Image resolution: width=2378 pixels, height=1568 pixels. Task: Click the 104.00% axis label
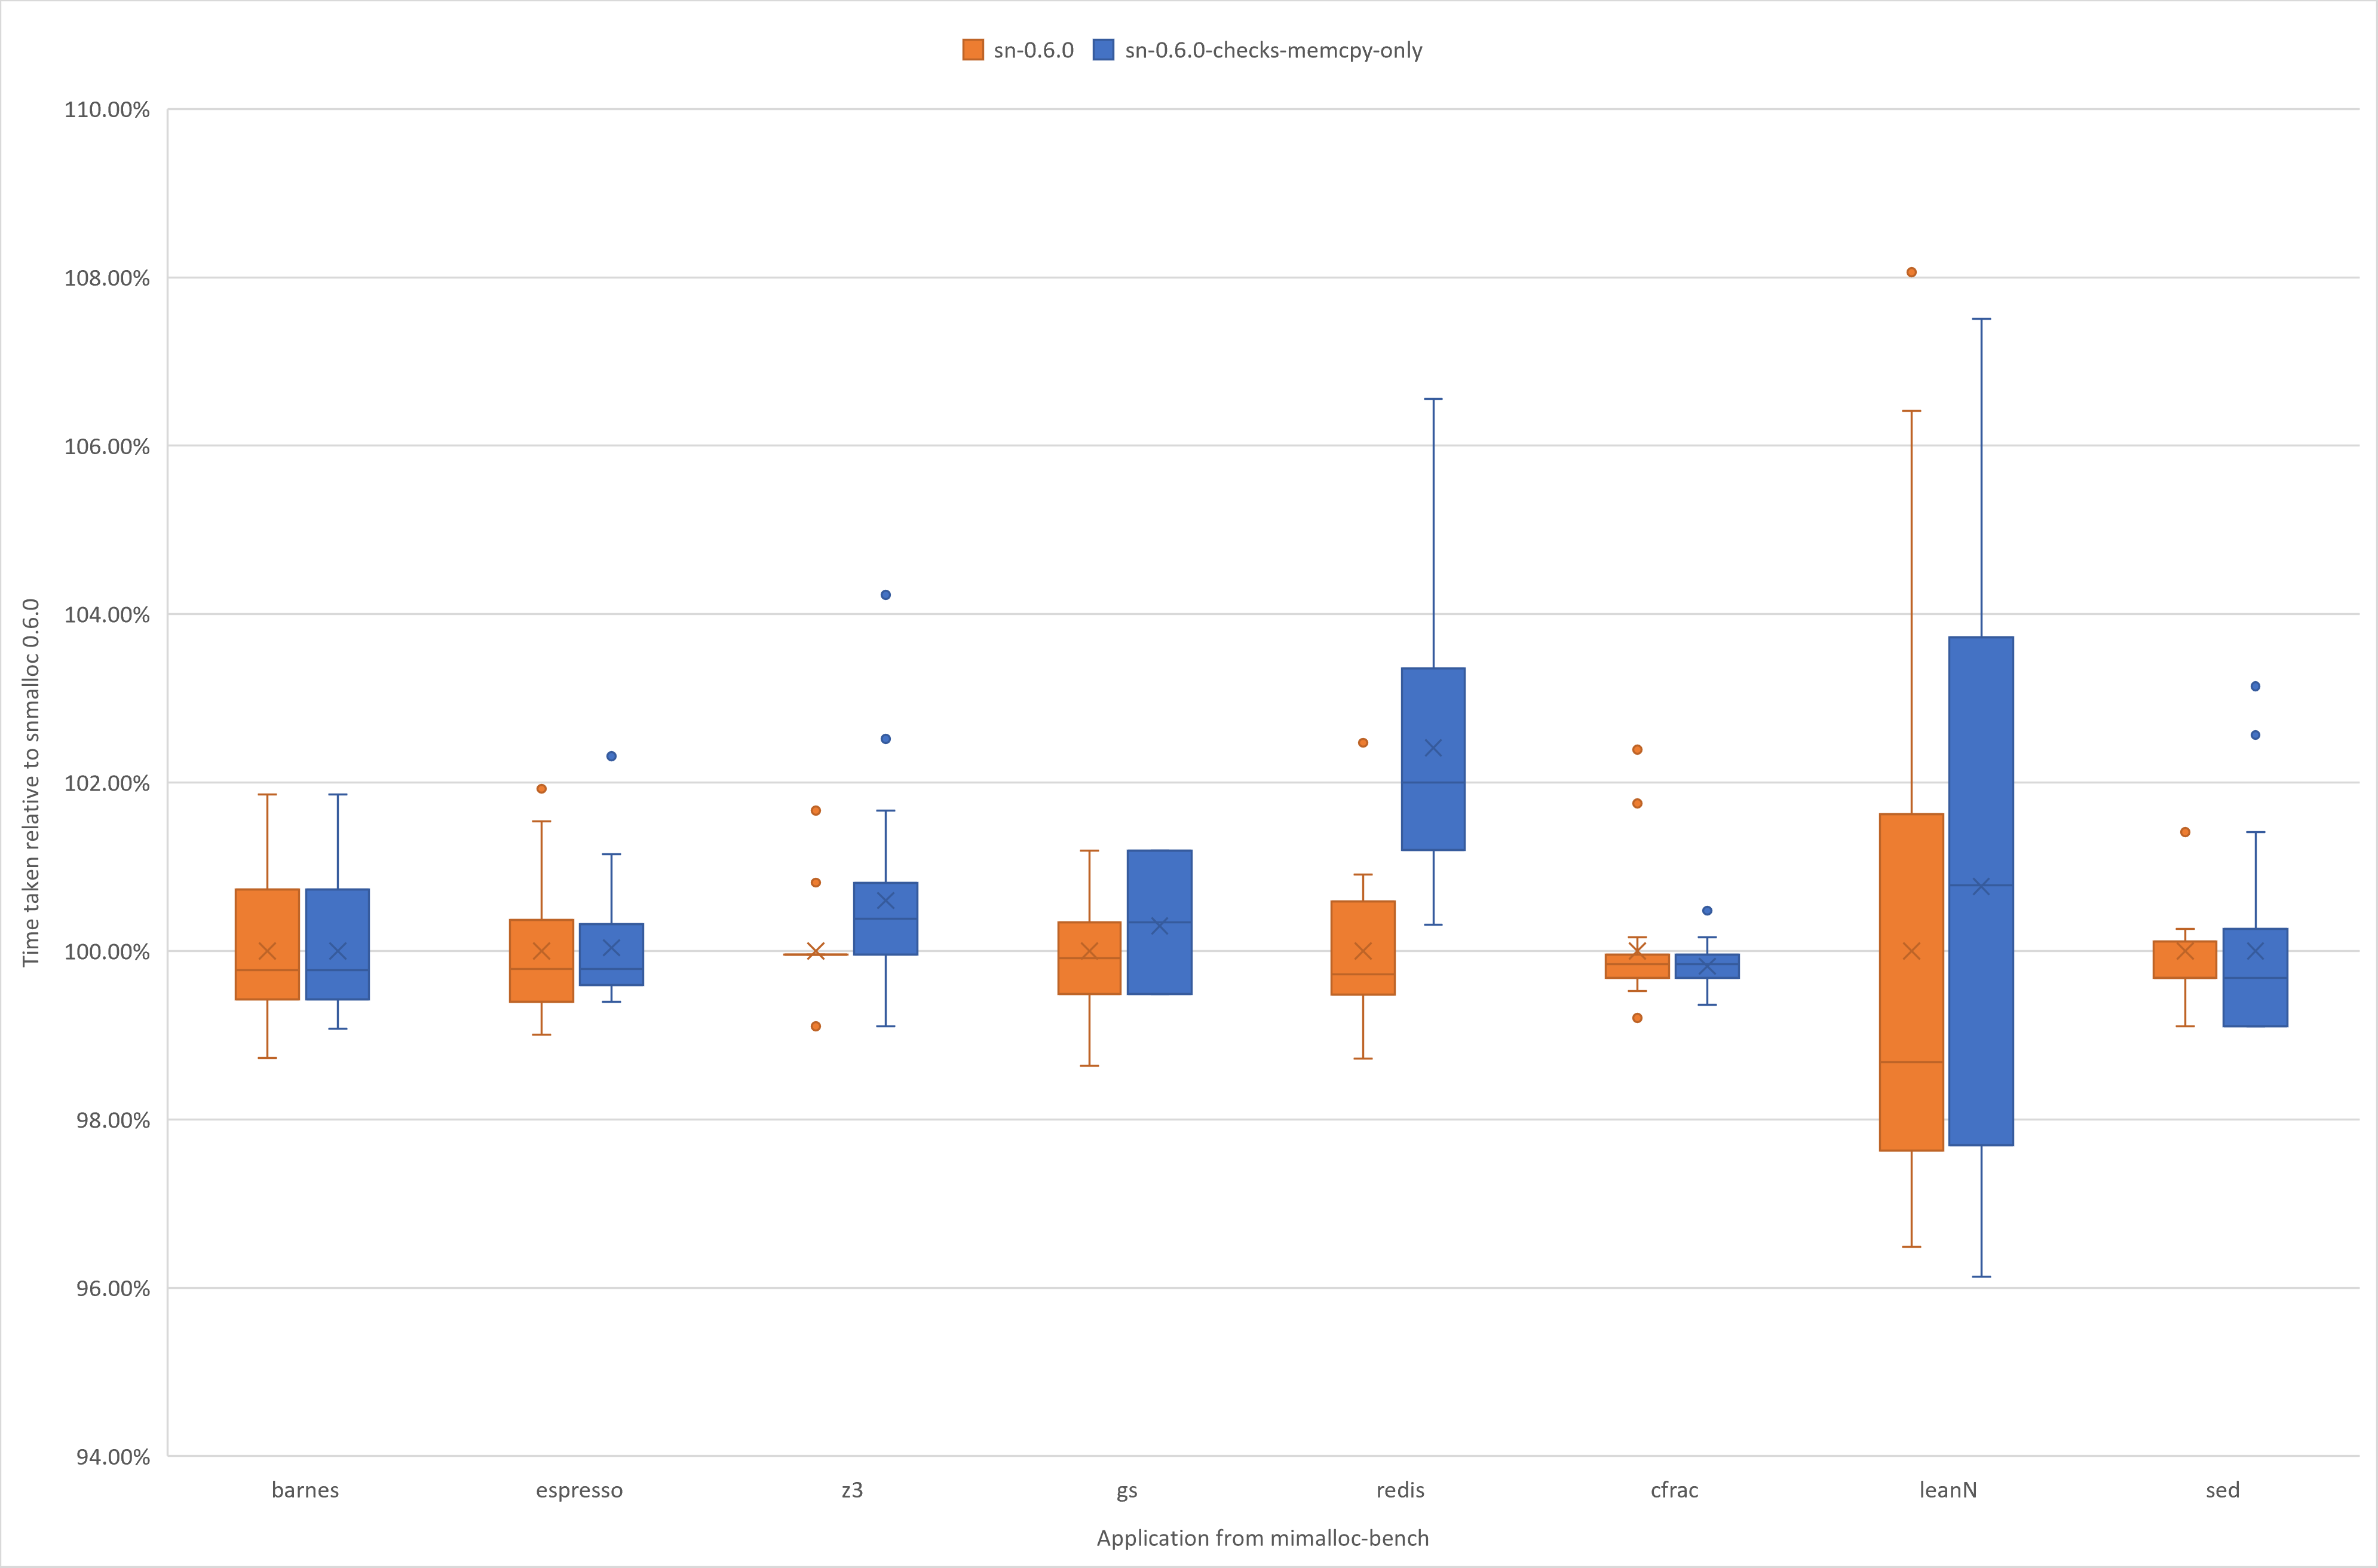tap(107, 615)
